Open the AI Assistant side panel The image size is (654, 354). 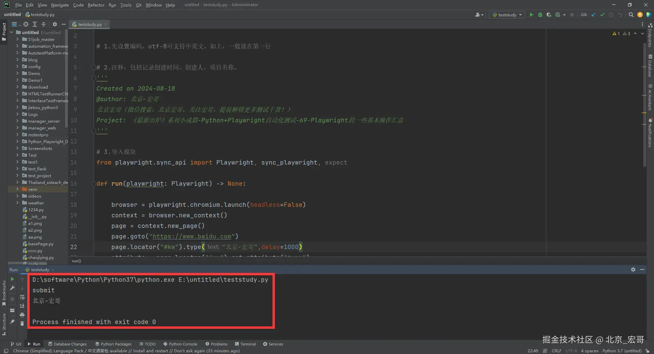click(x=650, y=97)
